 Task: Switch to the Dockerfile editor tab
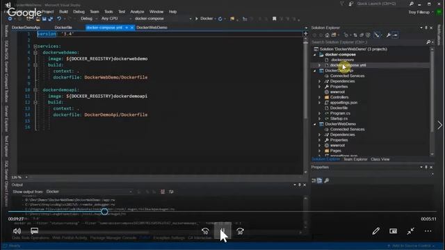[63, 28]
